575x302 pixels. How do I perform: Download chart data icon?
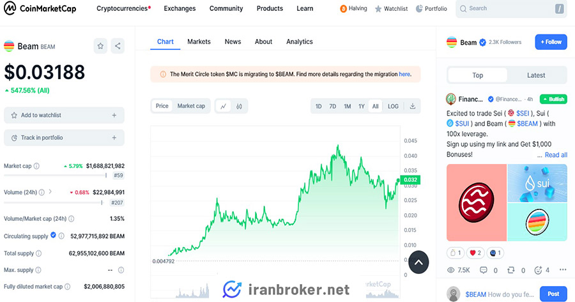pyautogui.click(x=413, y=106)
